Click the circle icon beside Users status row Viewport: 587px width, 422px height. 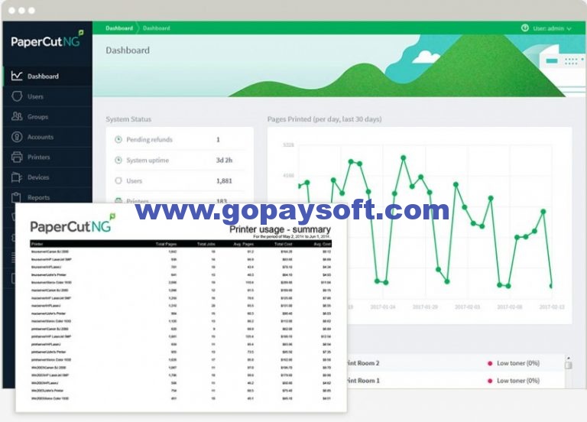[118, 181]
